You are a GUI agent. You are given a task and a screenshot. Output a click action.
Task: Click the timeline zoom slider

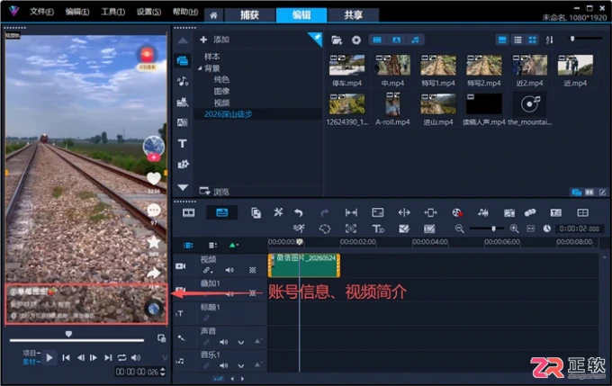coord(486,229)
